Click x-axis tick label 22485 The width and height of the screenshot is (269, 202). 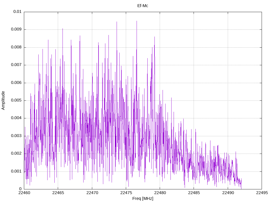coord(194,193)
